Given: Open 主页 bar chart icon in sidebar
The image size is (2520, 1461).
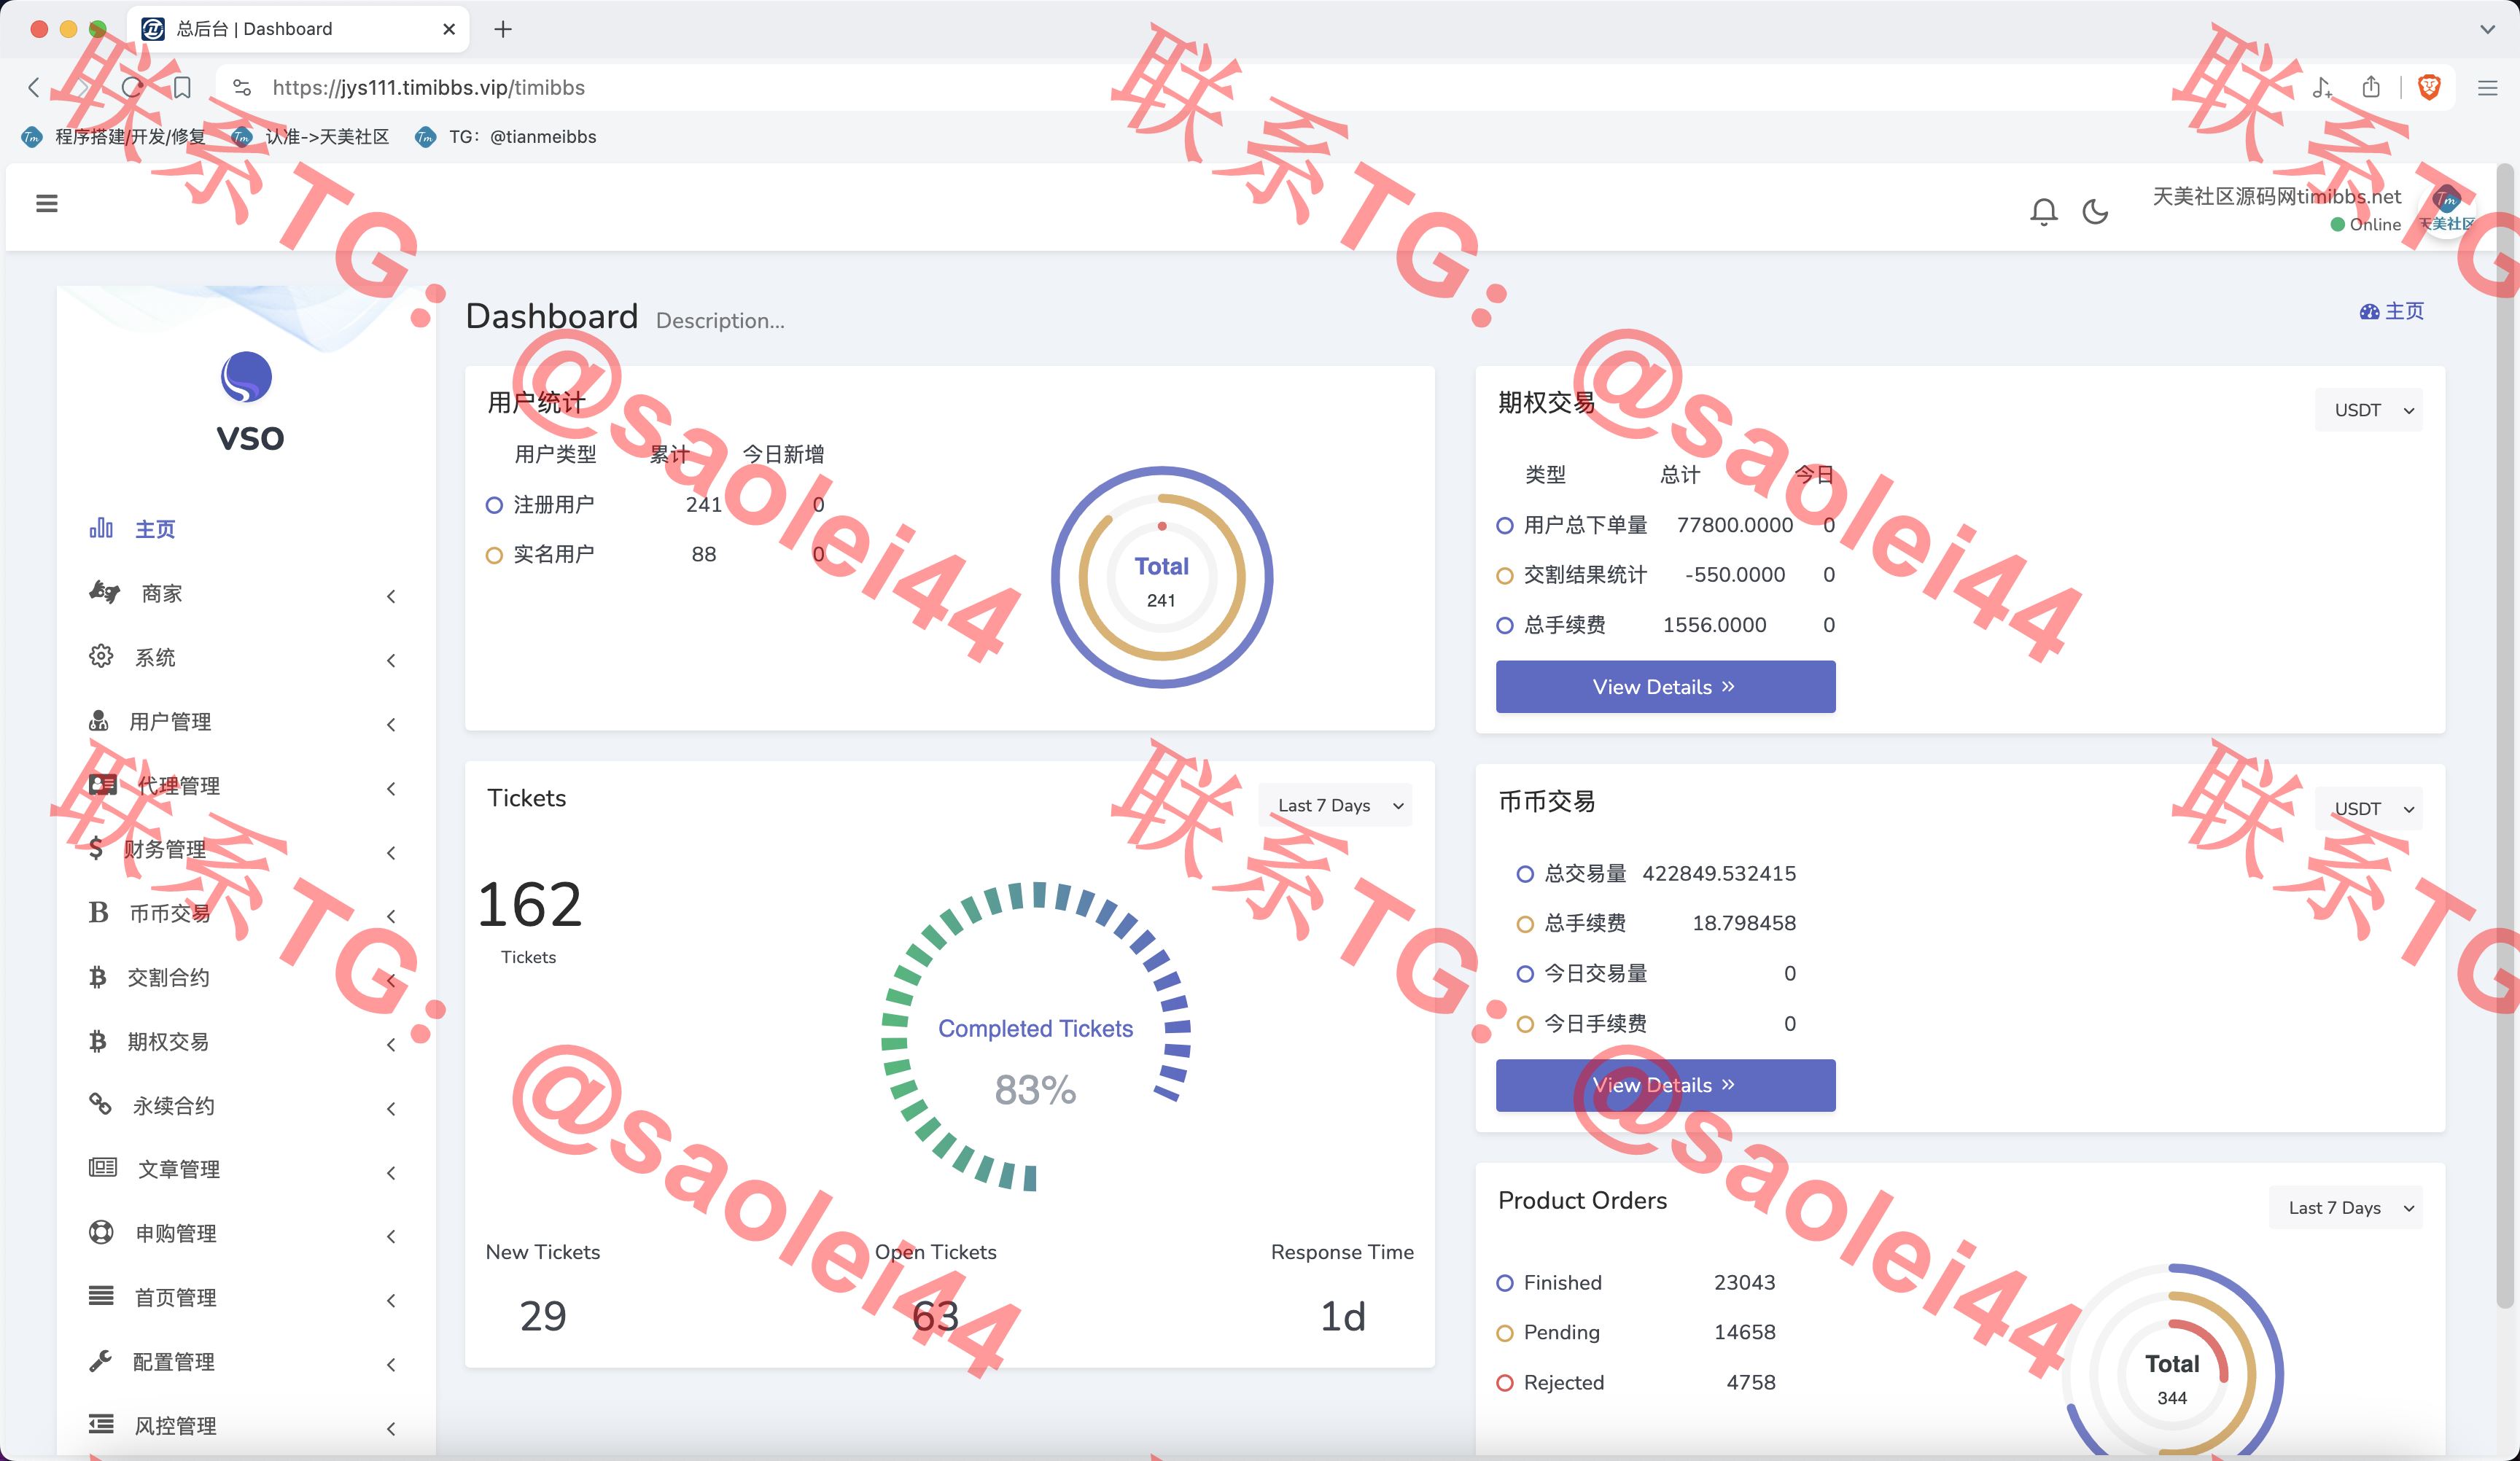Looking at the screenshot, I should [101, 528].
